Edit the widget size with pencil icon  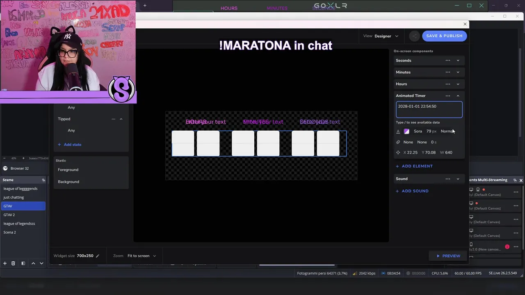(x=98, y=256)
